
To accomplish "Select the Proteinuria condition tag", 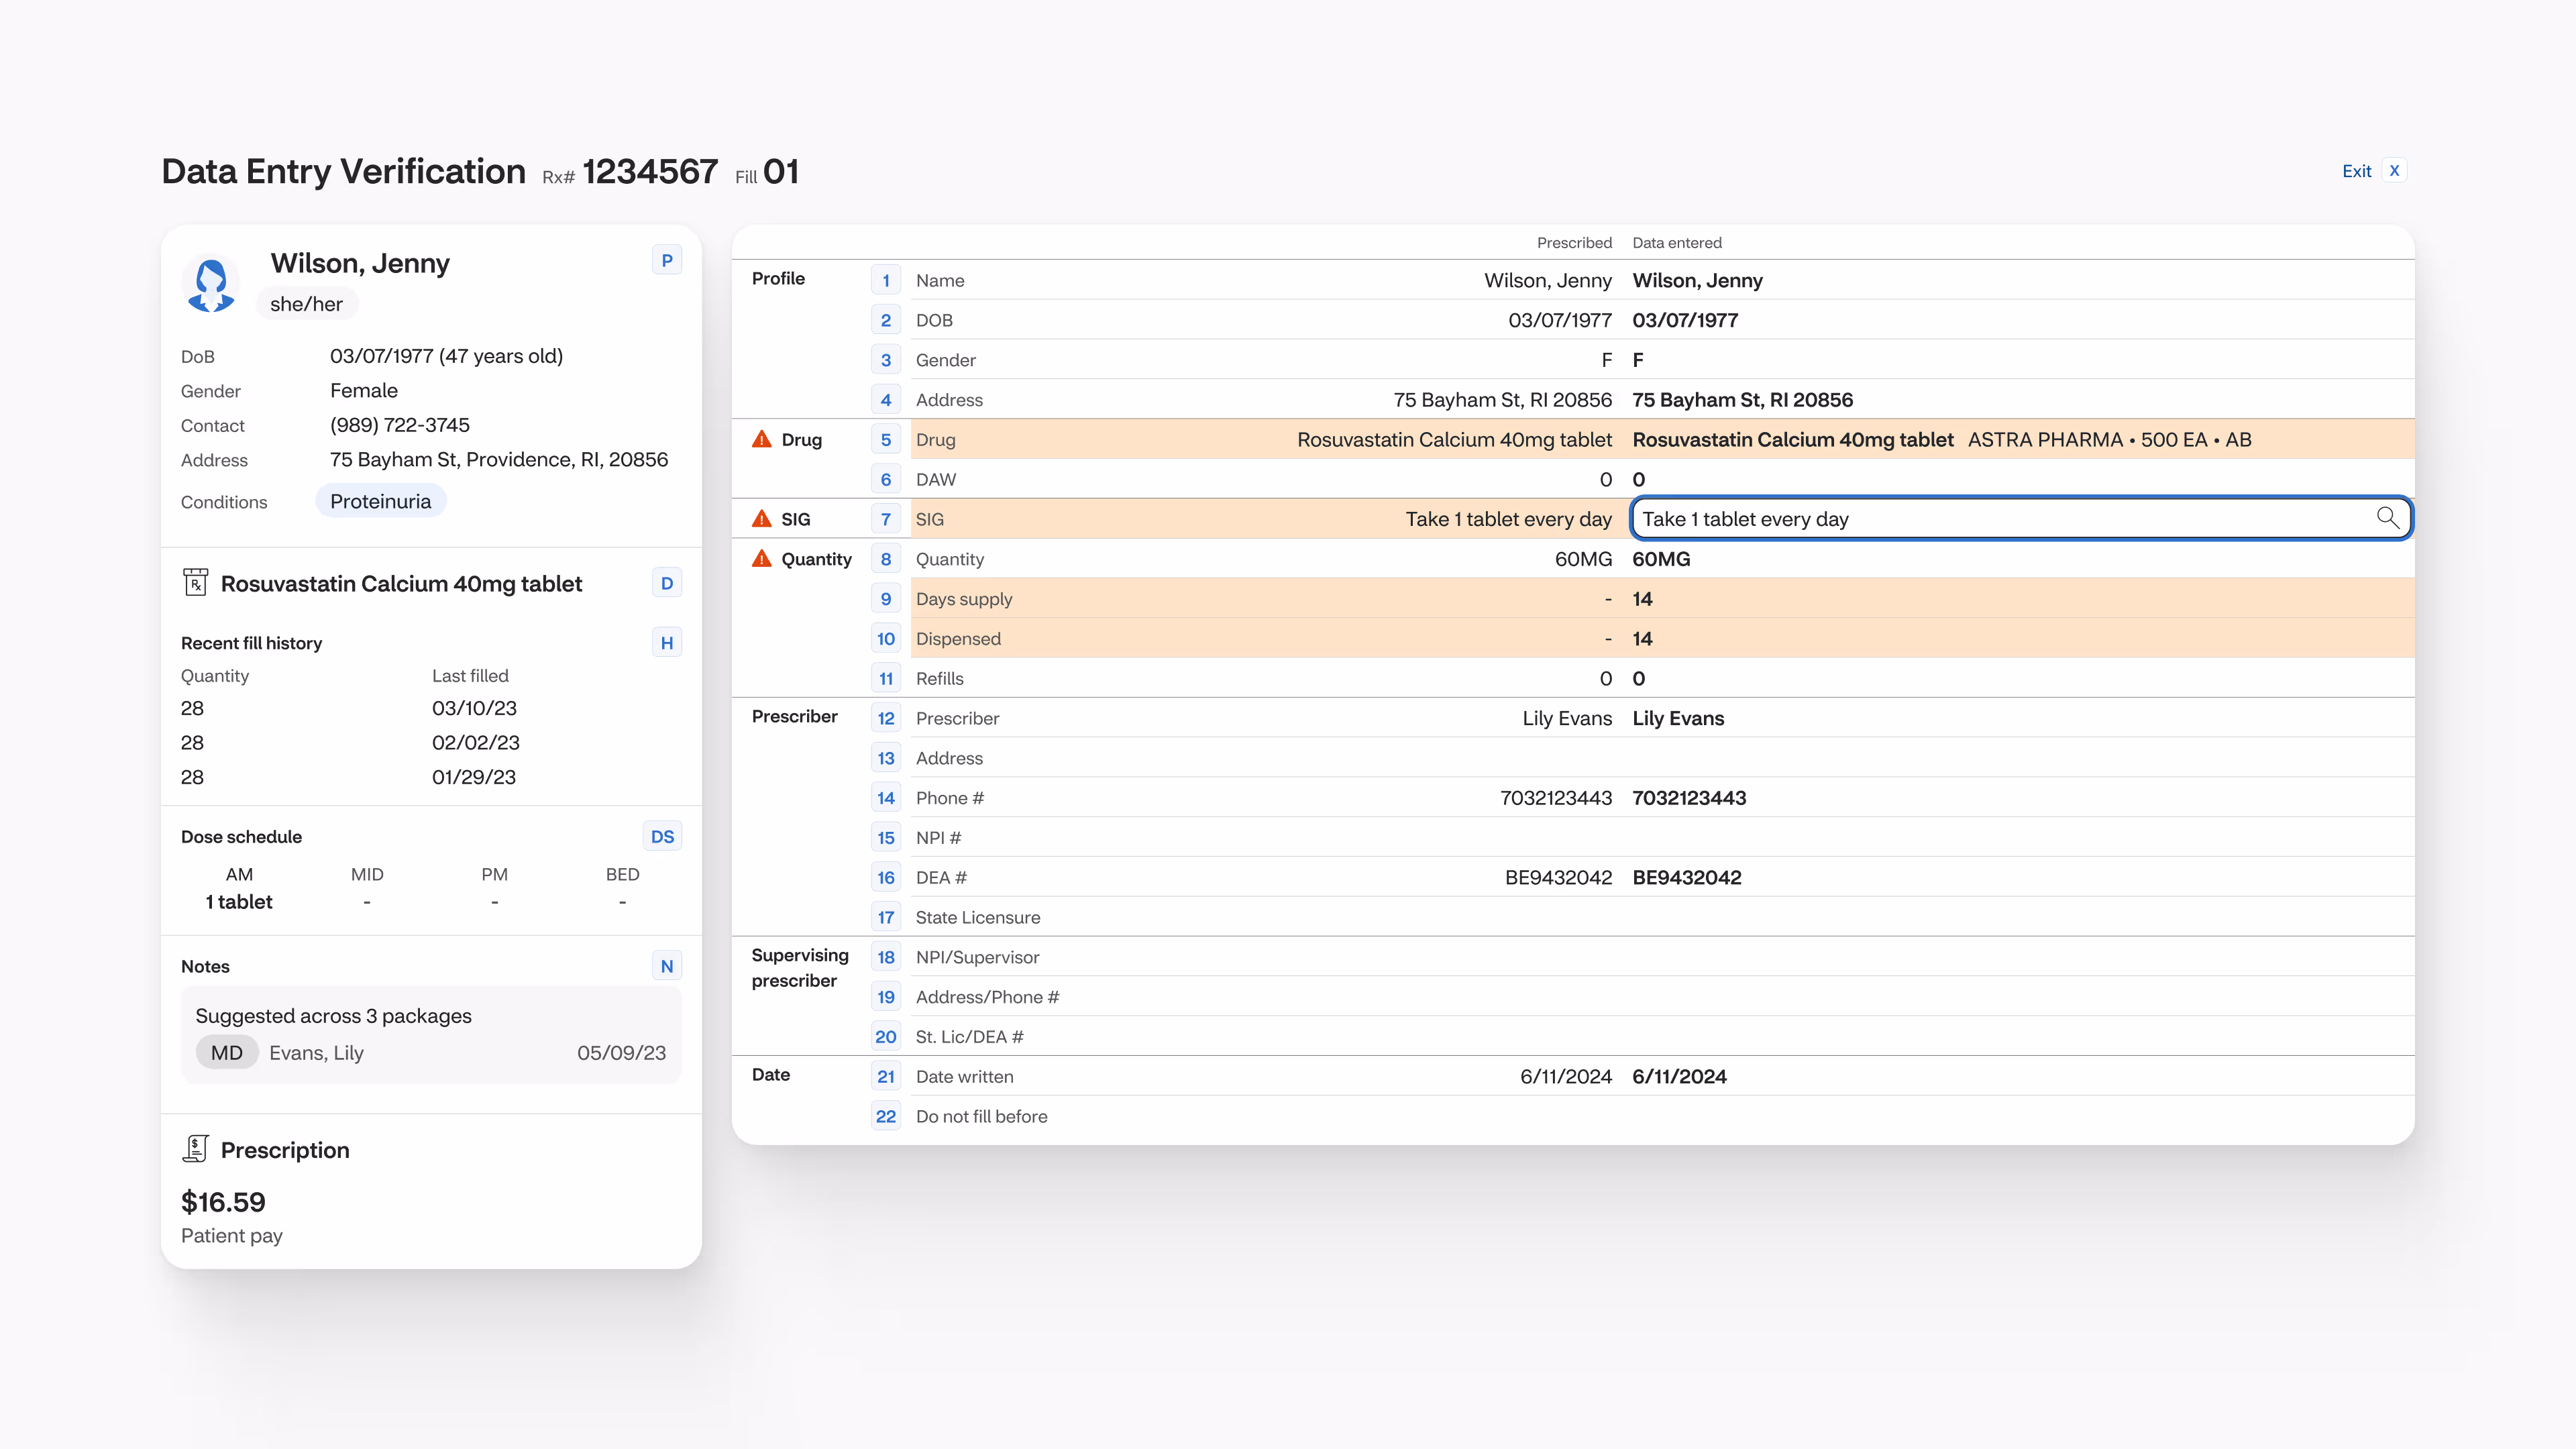I will 380,502.
